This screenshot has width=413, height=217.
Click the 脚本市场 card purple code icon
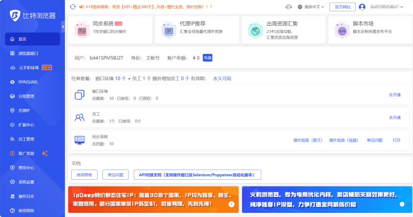[342, 30]
